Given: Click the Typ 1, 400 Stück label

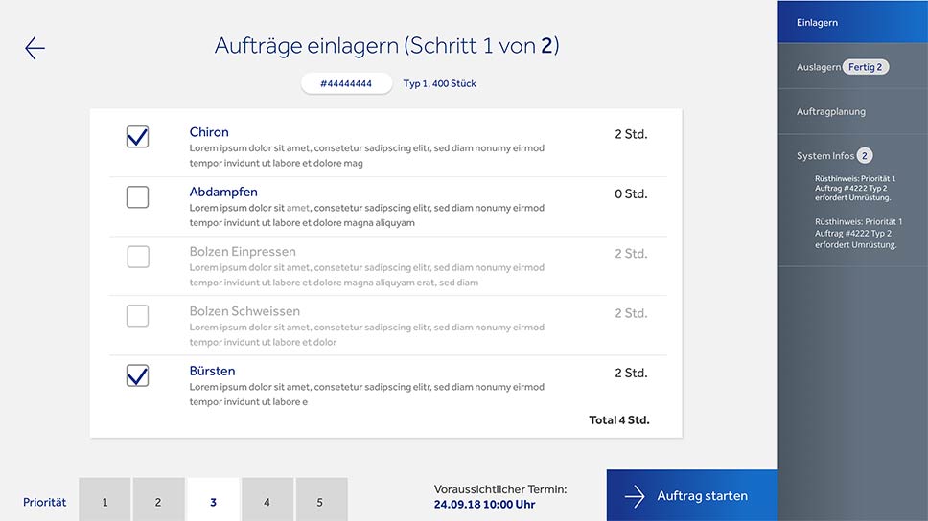Looking at the screenshot, I should (440, 83).
